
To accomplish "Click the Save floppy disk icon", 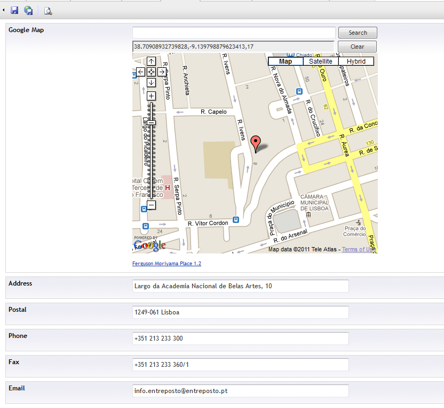I will (14, 11).
